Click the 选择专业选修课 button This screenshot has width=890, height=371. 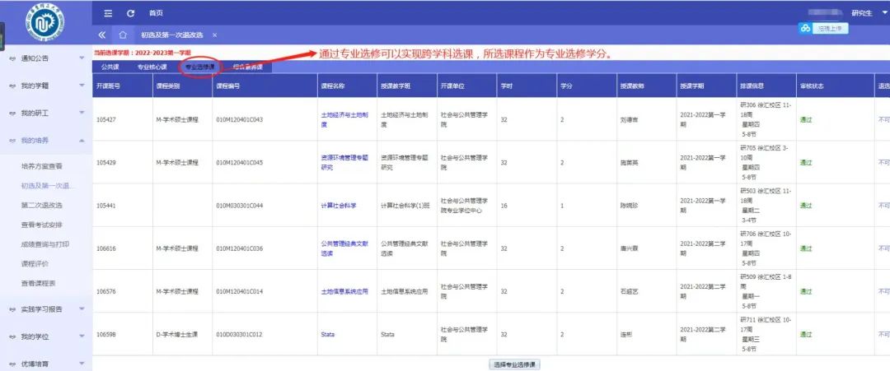tap(515, 364)
